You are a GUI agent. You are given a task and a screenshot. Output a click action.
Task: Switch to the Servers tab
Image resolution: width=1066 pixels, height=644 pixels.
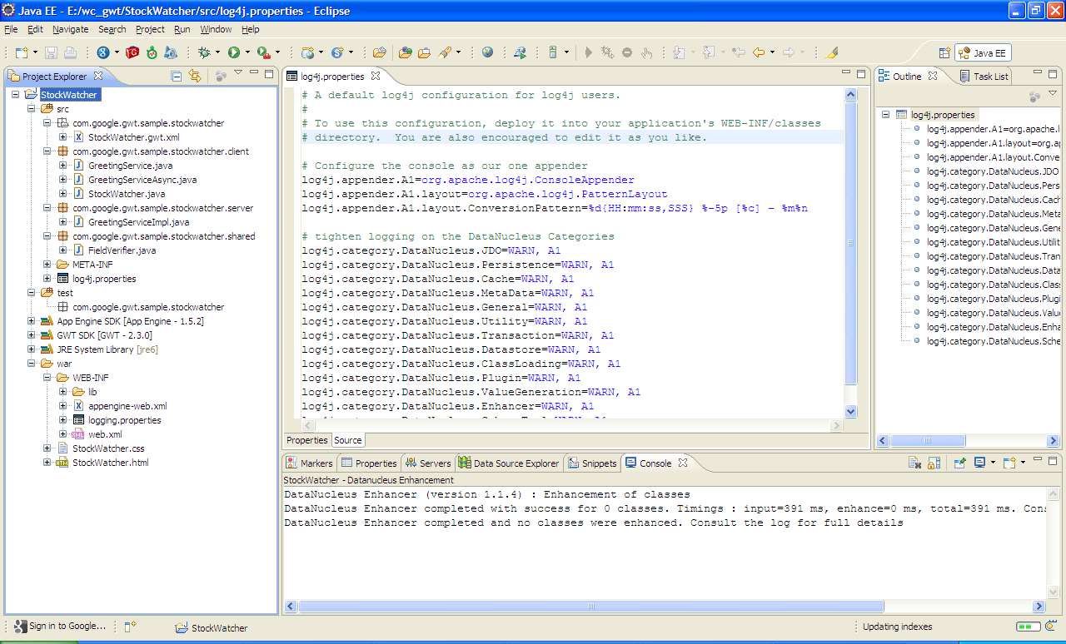(x=428, y=463)
